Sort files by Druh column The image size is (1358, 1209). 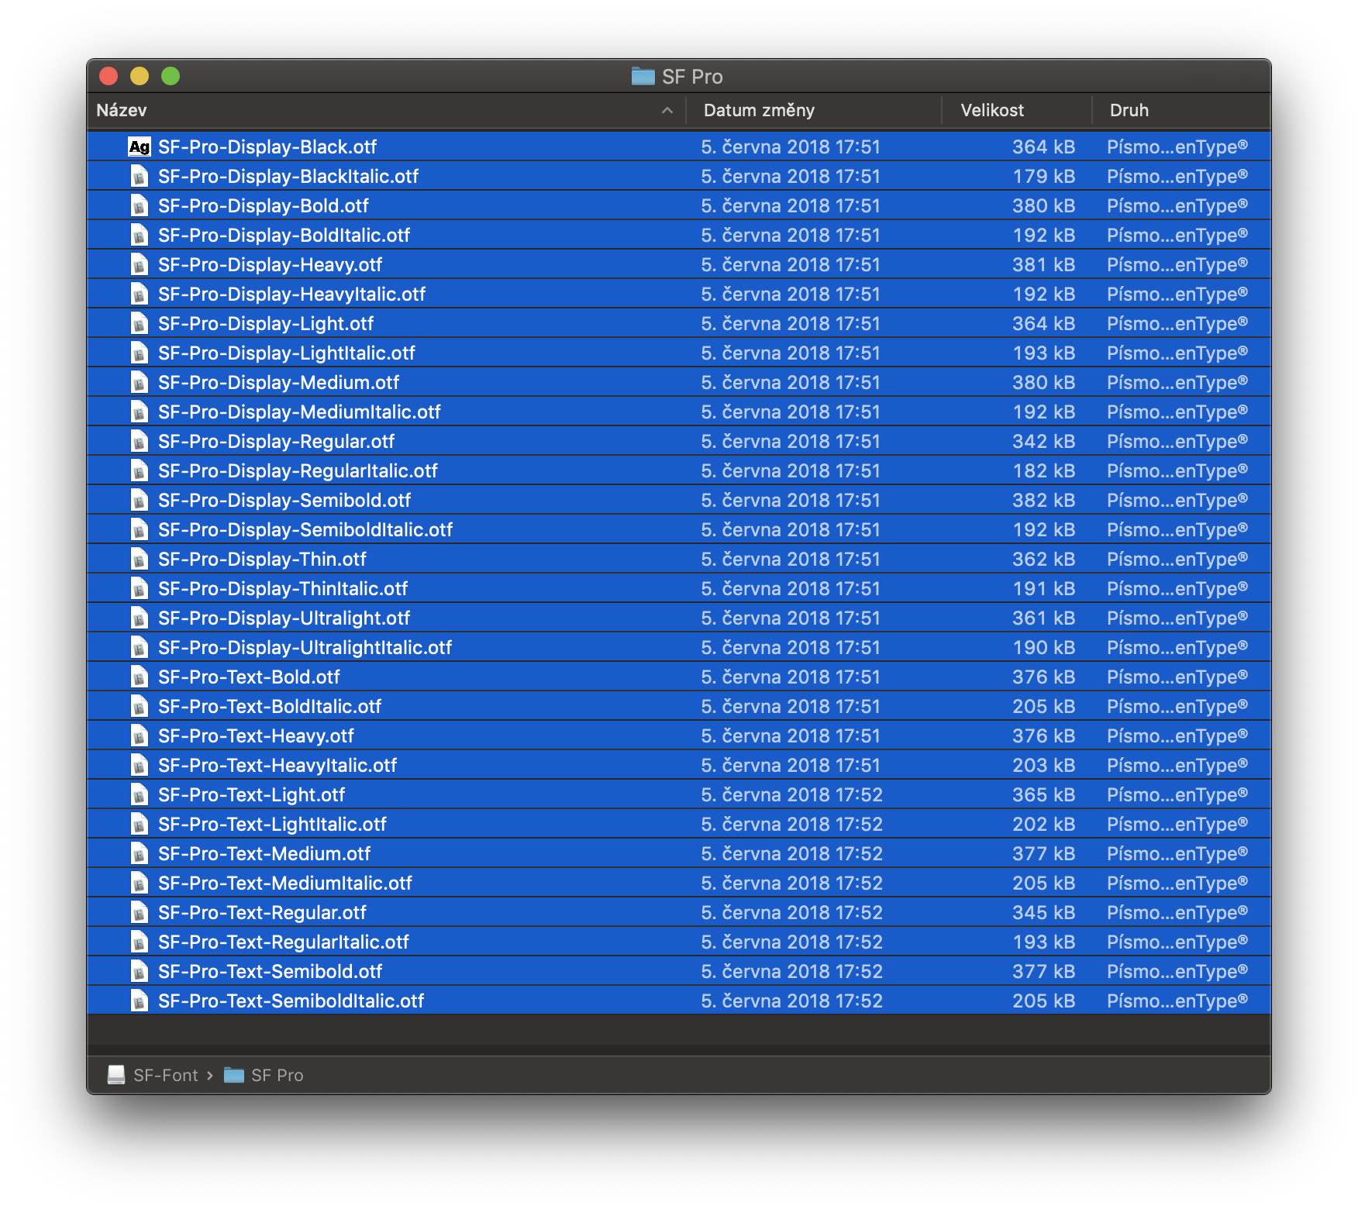click(1129, 110)
